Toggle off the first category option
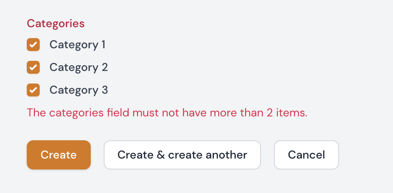This screenshot has height=193, width=393. (33, 45)
